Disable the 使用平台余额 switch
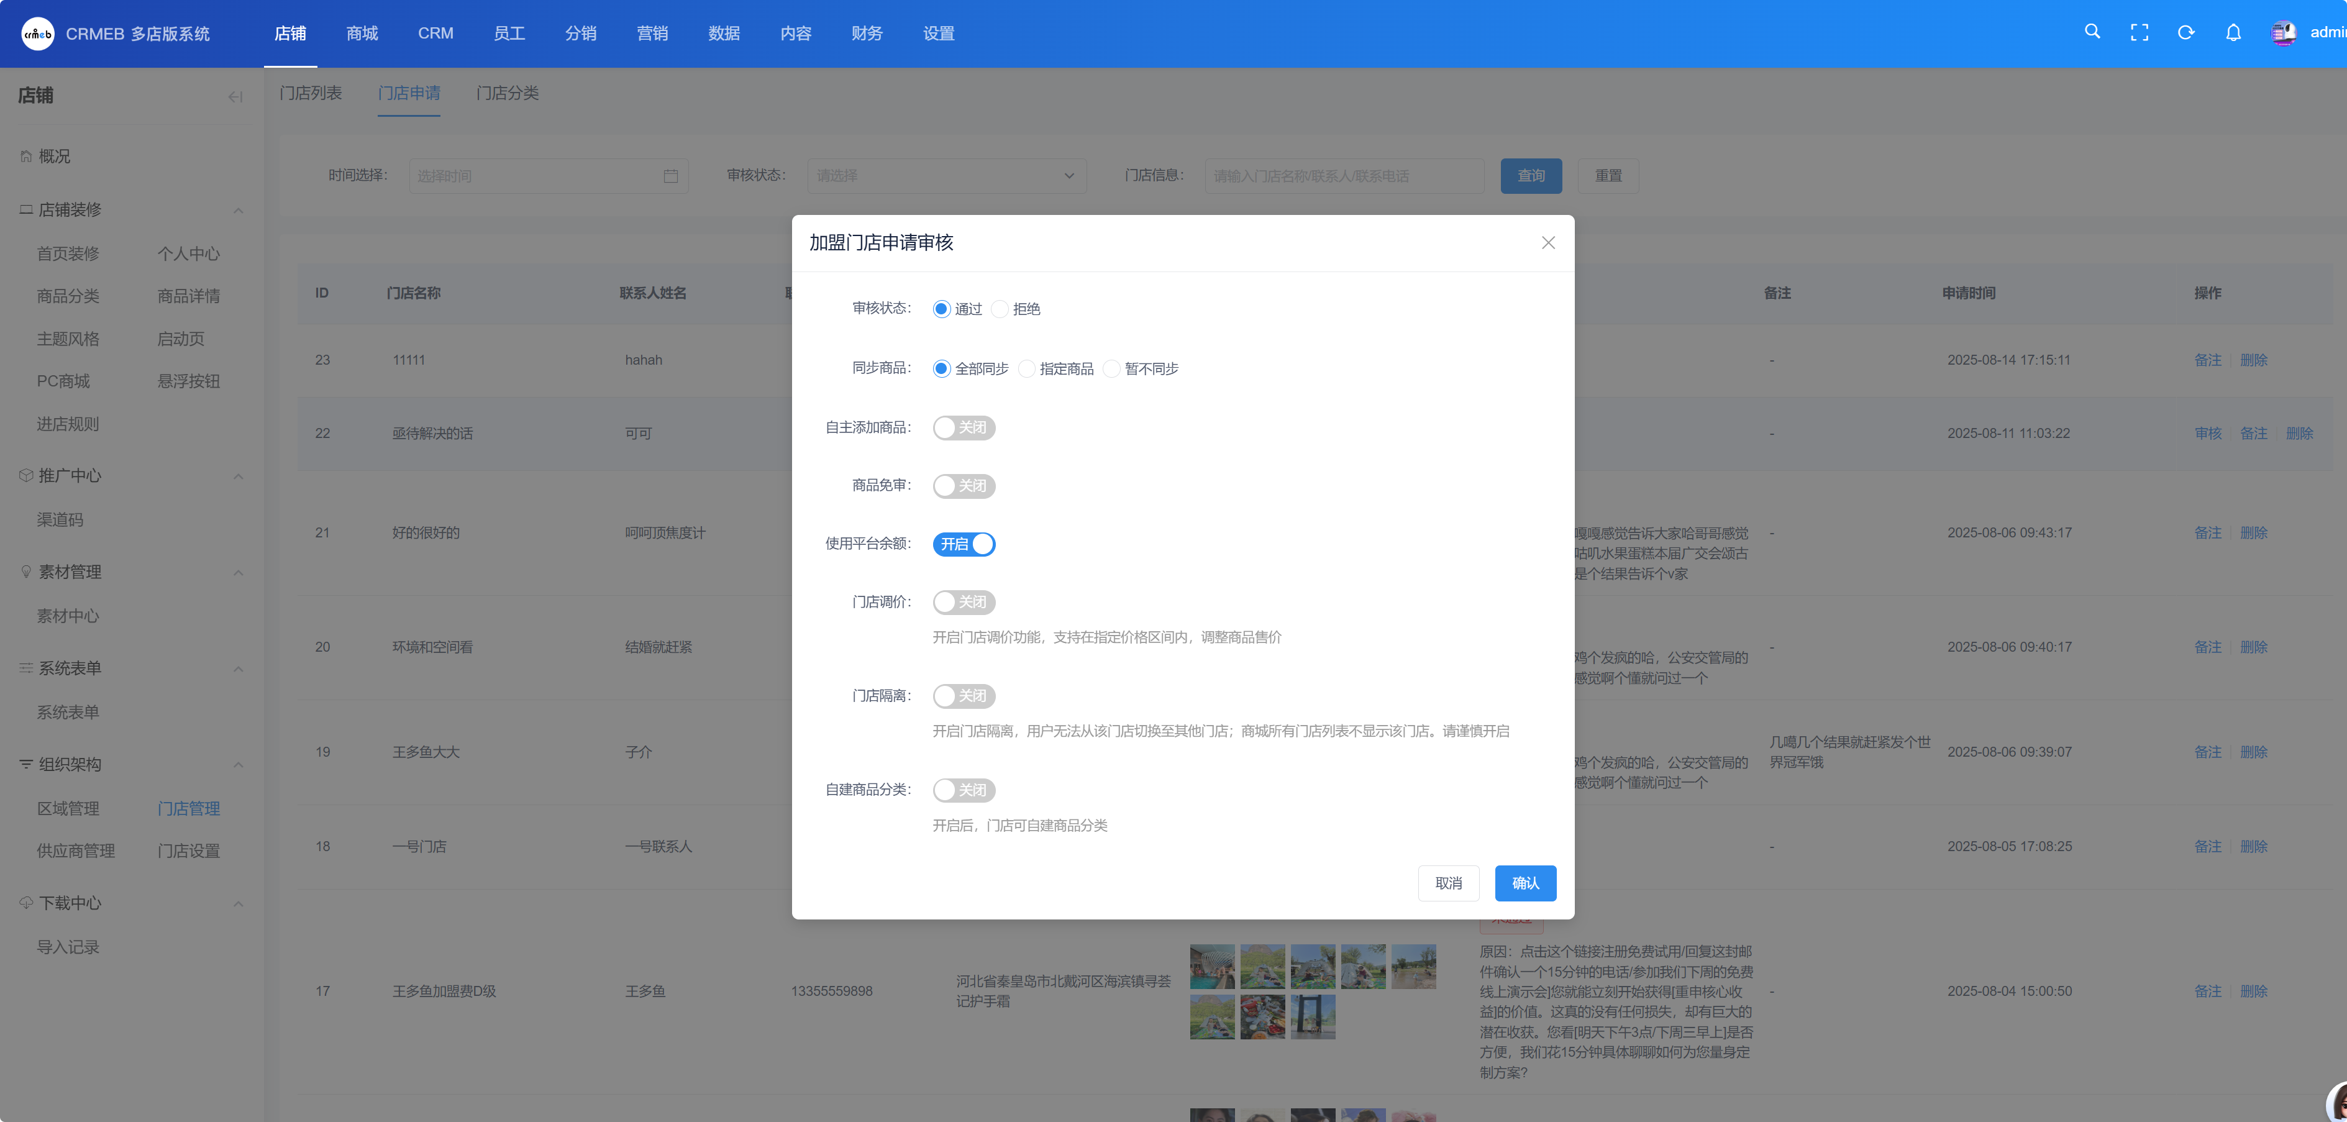The image size is (2347, 1122). pos(964,544)
